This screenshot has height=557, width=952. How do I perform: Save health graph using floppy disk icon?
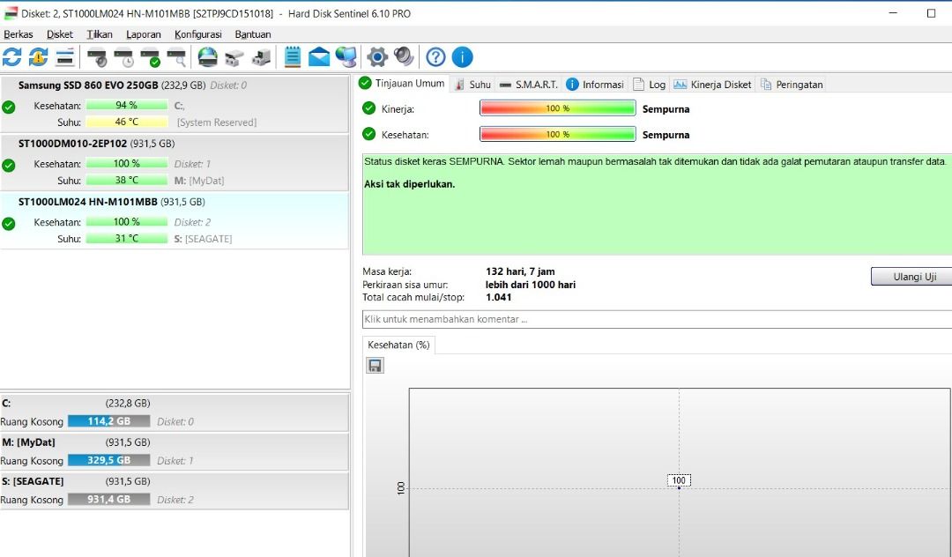click(375, 365)
